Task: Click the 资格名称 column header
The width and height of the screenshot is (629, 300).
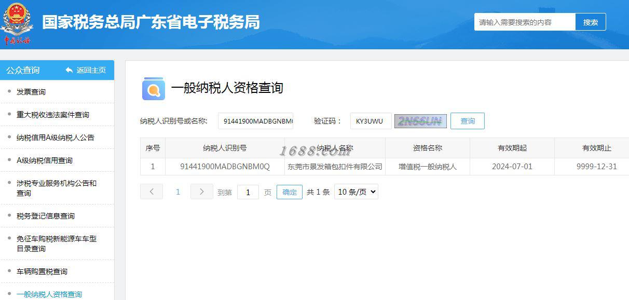Action: (x=428, y=148)
